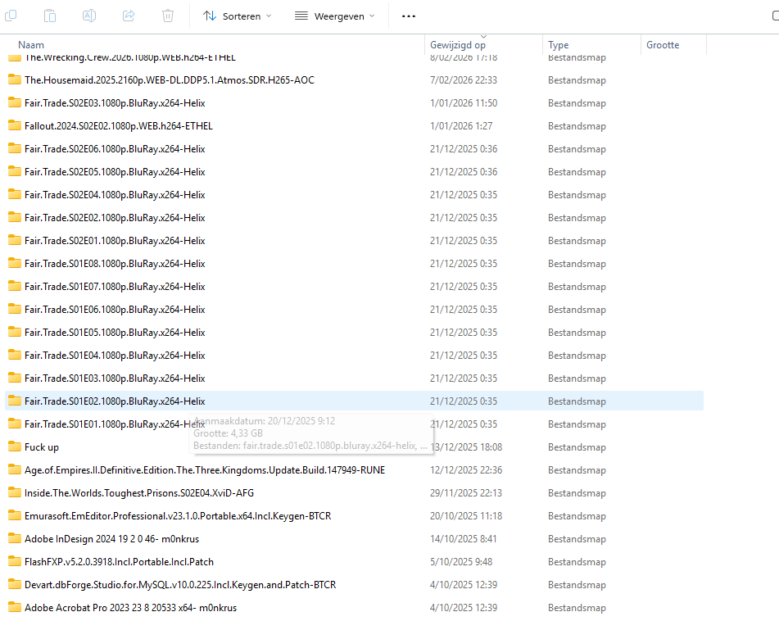The height and width of the screenshot is (621, 779).
Task: Click folder icon of Fair.Trade.S02E06 row
Action: point(15,148)
